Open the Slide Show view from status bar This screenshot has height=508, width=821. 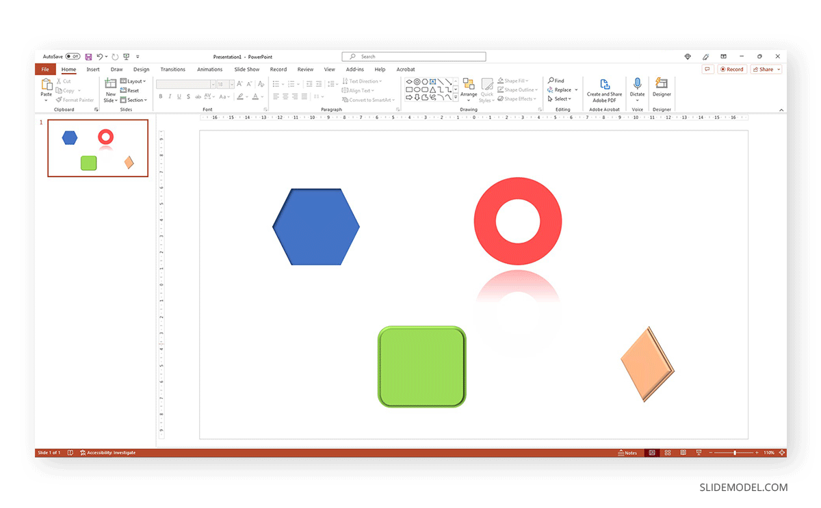699,452
